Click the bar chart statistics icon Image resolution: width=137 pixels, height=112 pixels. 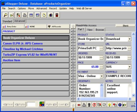point(51,15)
